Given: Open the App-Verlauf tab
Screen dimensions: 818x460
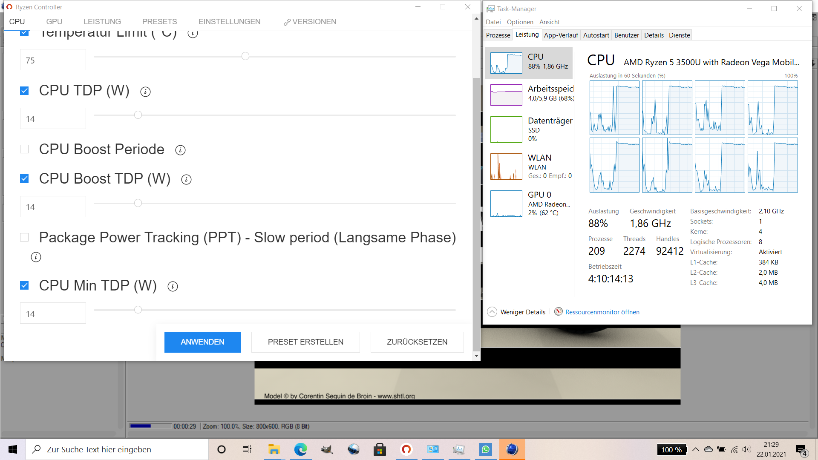Looking at the screenshot, I should (561, 35).
